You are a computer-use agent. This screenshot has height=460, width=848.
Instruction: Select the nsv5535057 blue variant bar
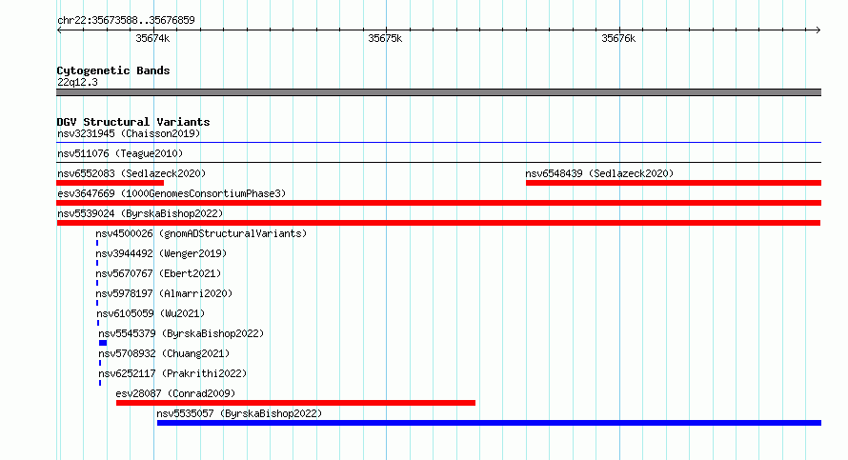point(490,423)
